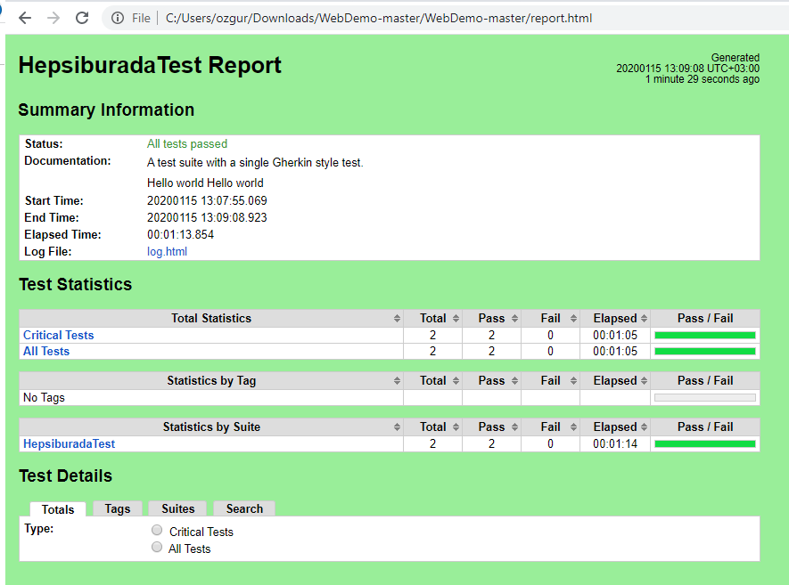Open the log.html link
The image size is (789, 585).
167,251
